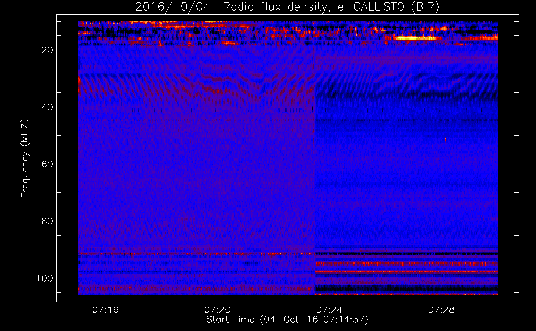536x331 pixels.
Task: Click the 100 MHz frequency tick label
Action: coord(45,278)
